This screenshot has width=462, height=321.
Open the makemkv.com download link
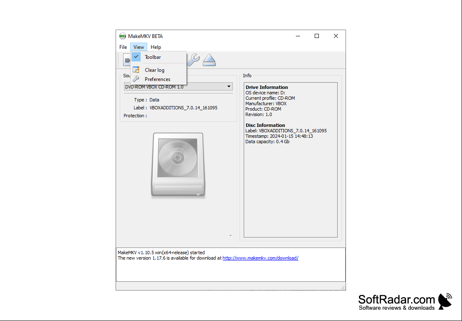click(x=260, y=258)
